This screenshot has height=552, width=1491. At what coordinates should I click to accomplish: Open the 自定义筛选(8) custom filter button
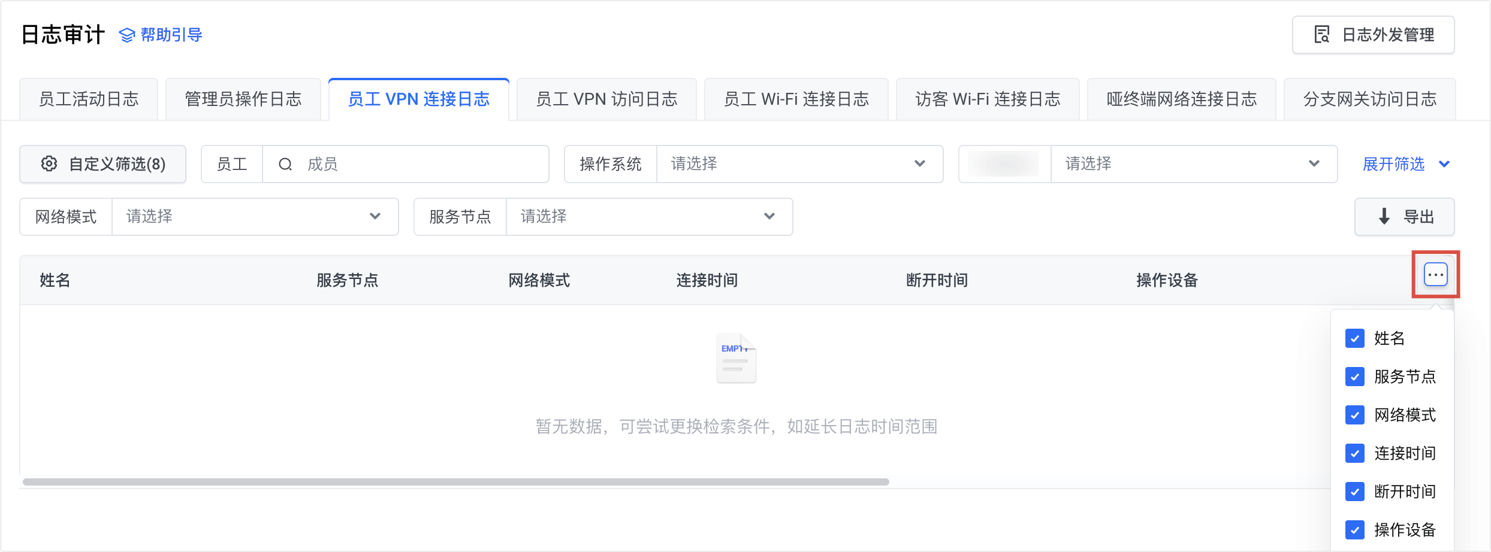(103, 164)
